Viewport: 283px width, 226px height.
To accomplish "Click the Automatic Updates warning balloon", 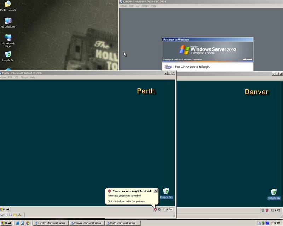I will [x=129, y=196].
